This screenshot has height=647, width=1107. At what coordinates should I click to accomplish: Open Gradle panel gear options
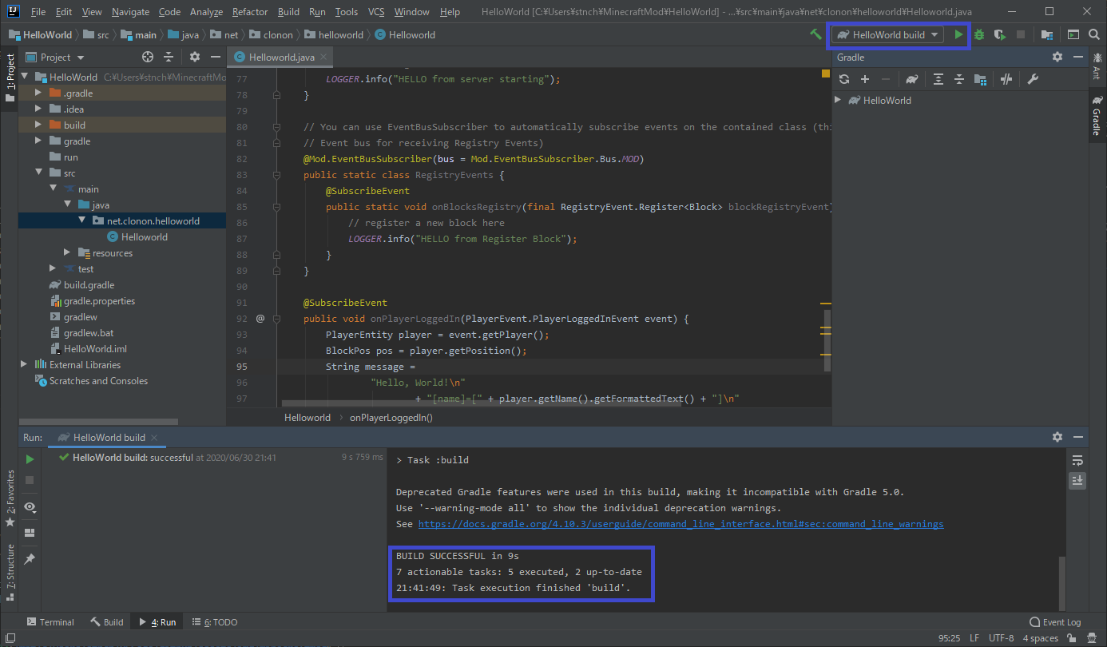point(1057,57)
